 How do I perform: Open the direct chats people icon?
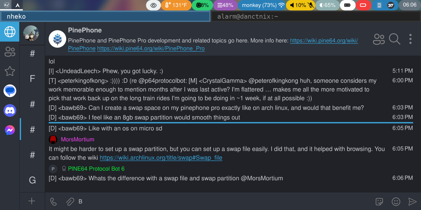(x=10, y=52)
